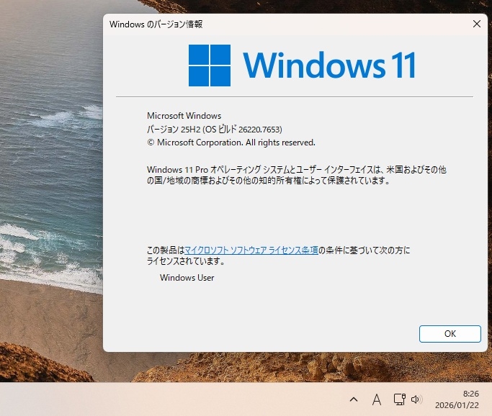Viewport: 492px width, 416px height.
Task: Click the 'Microsoft Windows' text line
Action: (x=184, y=116)
